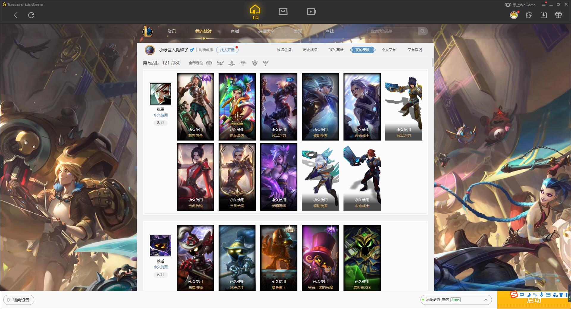Open the video player icon in top bar
Image resolution: width=571 pixels, height=309 pixels.
[x=311, y=12]
